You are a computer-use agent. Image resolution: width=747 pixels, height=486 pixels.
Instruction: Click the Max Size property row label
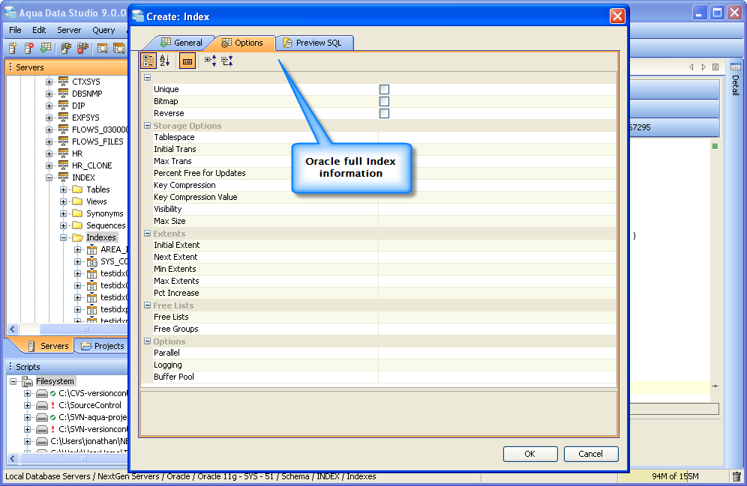coord(169,221)
